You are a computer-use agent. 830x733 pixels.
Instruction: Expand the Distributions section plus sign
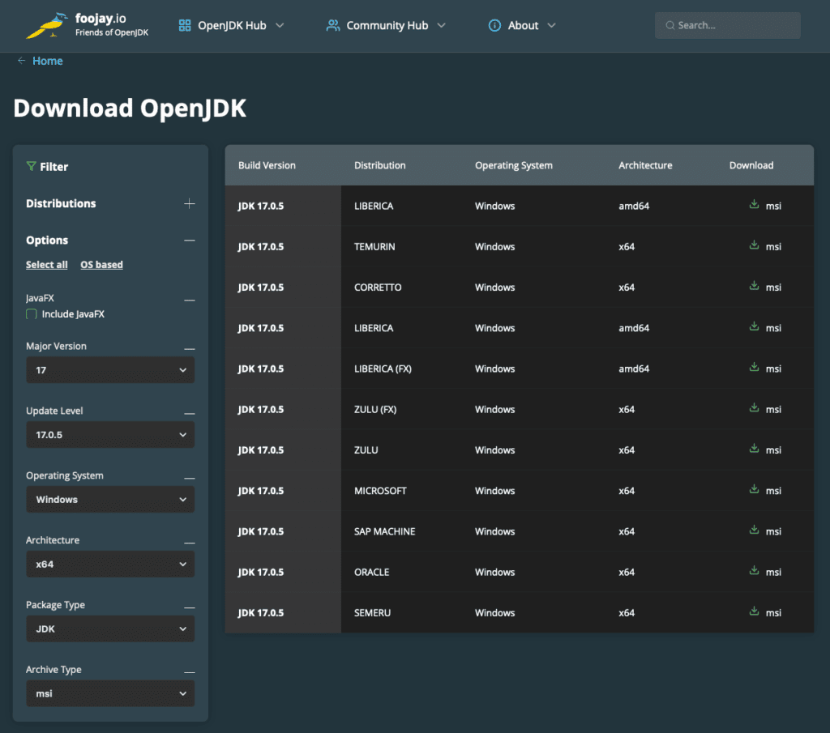coord(190,203)
